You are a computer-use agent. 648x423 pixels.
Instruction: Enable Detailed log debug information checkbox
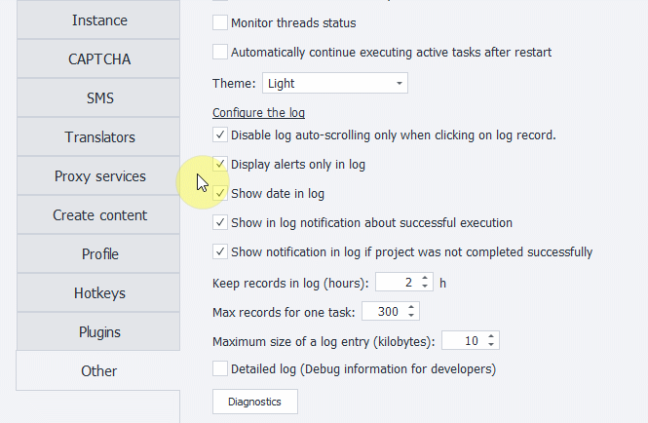[220, 368]
